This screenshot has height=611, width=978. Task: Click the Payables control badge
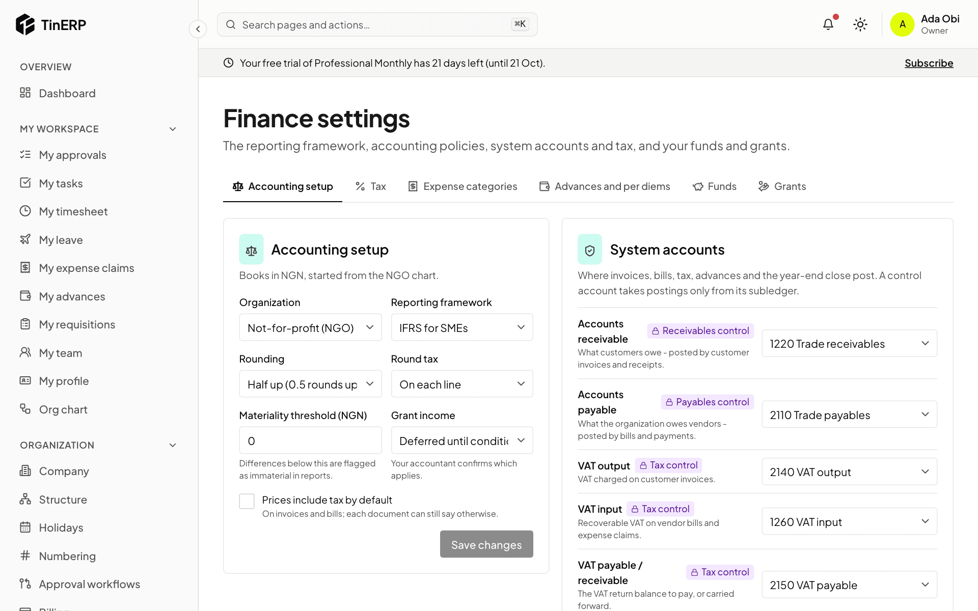pyautogui.click(x=707, y=402)
